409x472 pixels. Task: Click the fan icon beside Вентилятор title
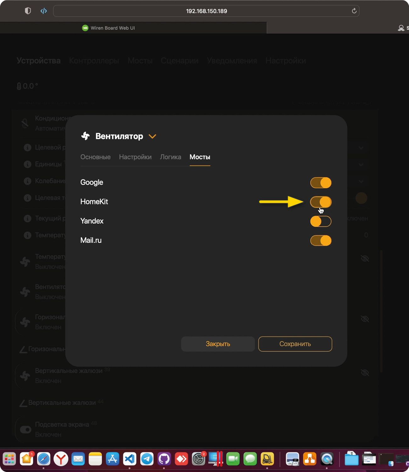coord(85,136)
